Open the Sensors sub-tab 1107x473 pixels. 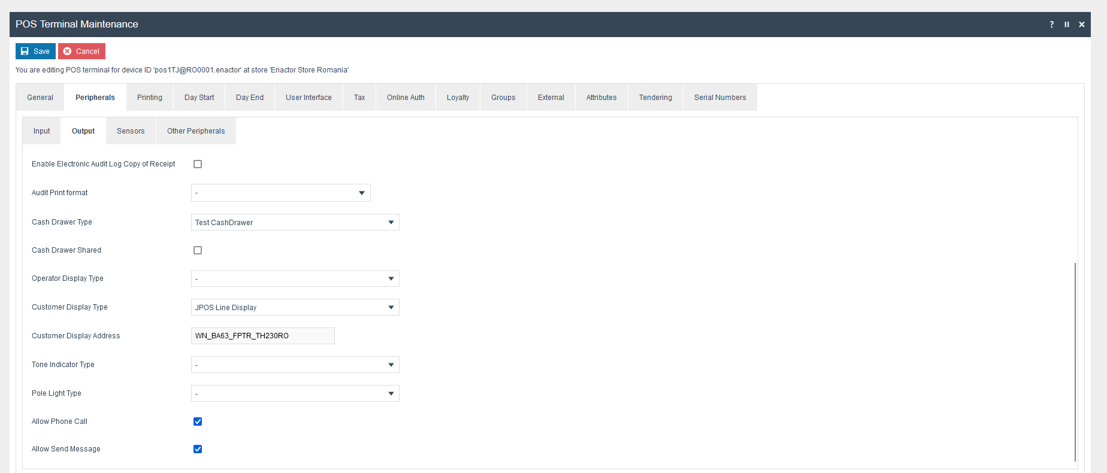[131, 131]
